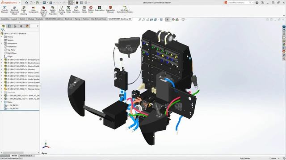Viewport: 286px width, 160px height.
Task: Click the Print icon
Action: click(50, 3)
